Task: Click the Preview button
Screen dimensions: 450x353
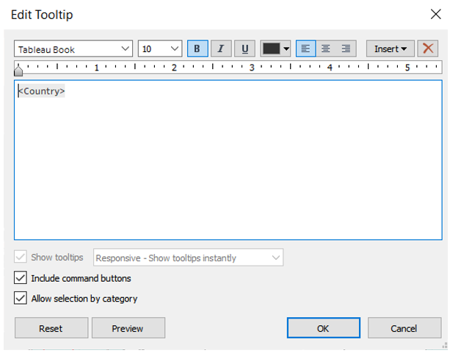Action: pyautogui.click(x=128, y=328)
